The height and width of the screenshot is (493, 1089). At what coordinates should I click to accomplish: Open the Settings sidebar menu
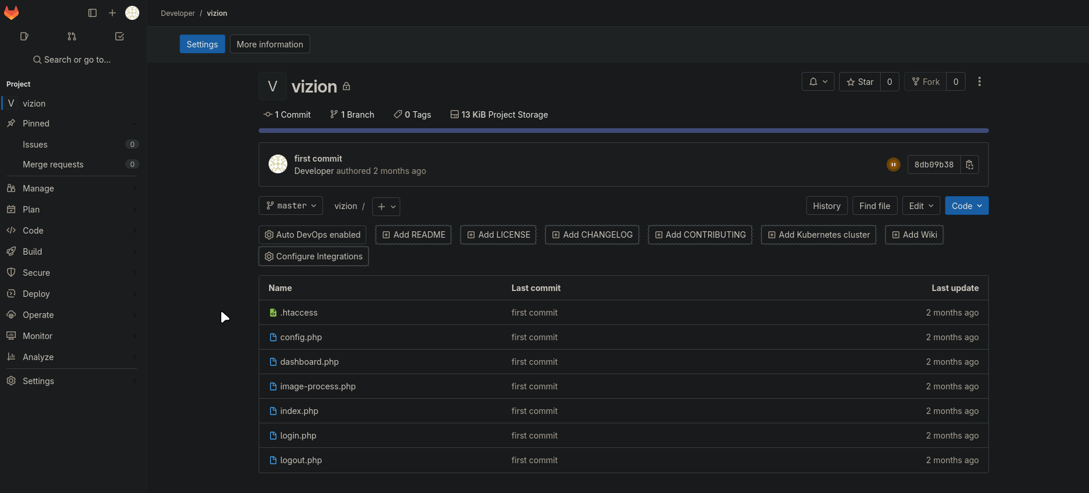click(39, 381)
